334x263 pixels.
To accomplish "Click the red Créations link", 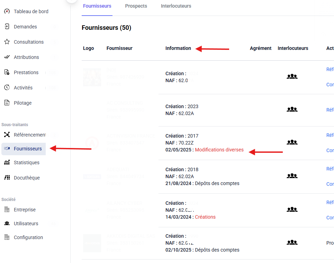I will [x=205, y=217].
